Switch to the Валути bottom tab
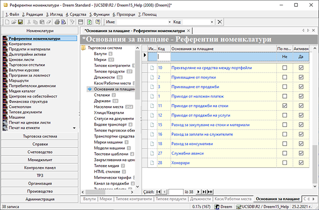This screenshot has width=319, height=210. (x=89, y=199)
